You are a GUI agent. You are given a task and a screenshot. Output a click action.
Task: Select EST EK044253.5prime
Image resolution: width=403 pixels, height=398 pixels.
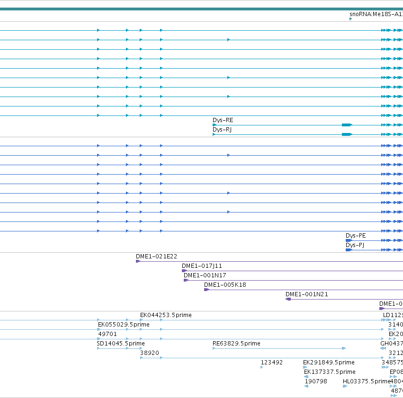coord(166,315)
